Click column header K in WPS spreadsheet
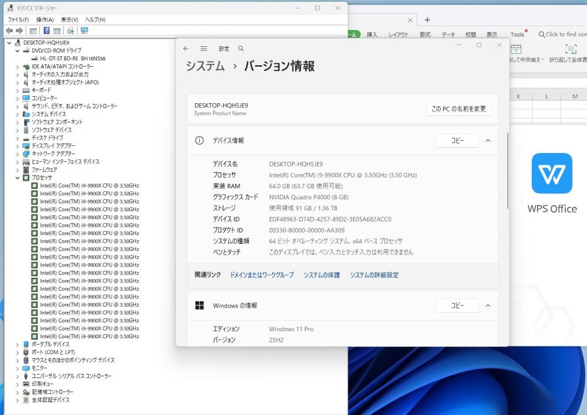 (518, 97)
